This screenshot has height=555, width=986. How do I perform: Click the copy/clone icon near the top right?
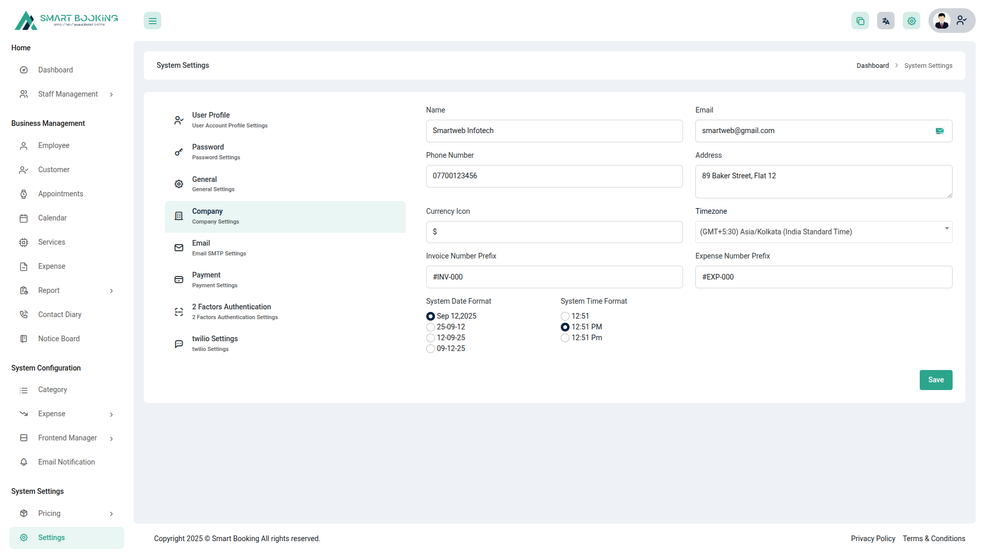pos(860,21)
